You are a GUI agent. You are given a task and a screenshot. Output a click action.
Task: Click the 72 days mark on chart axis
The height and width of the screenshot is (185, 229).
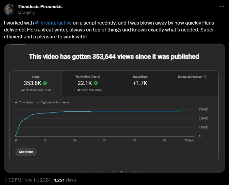click(189, 141)
